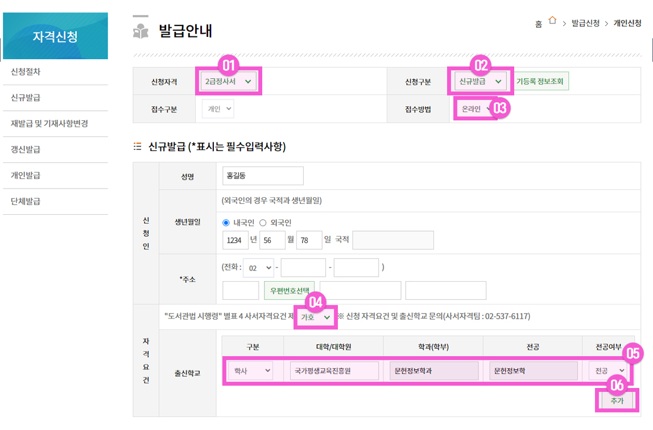Click the 성명 name input field
This screenshot has width=653, height=430.
(x=263, y=176)
